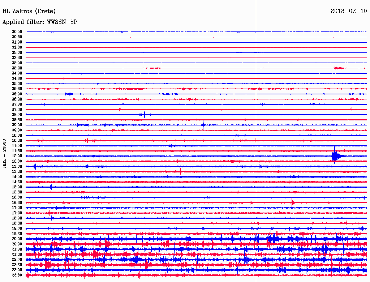Click the 09:00 time label
This screenshot has height=282, width=370.
(17, 125)
